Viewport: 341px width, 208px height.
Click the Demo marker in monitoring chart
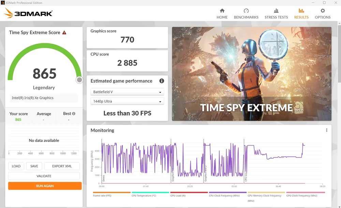tap(104, 178)
